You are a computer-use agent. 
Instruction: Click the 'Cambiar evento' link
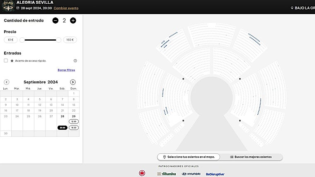[x=66, y=8]
